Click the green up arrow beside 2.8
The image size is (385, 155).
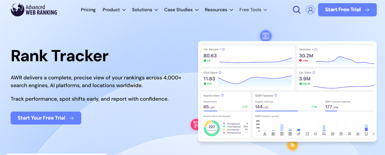[x=205, y=60]
